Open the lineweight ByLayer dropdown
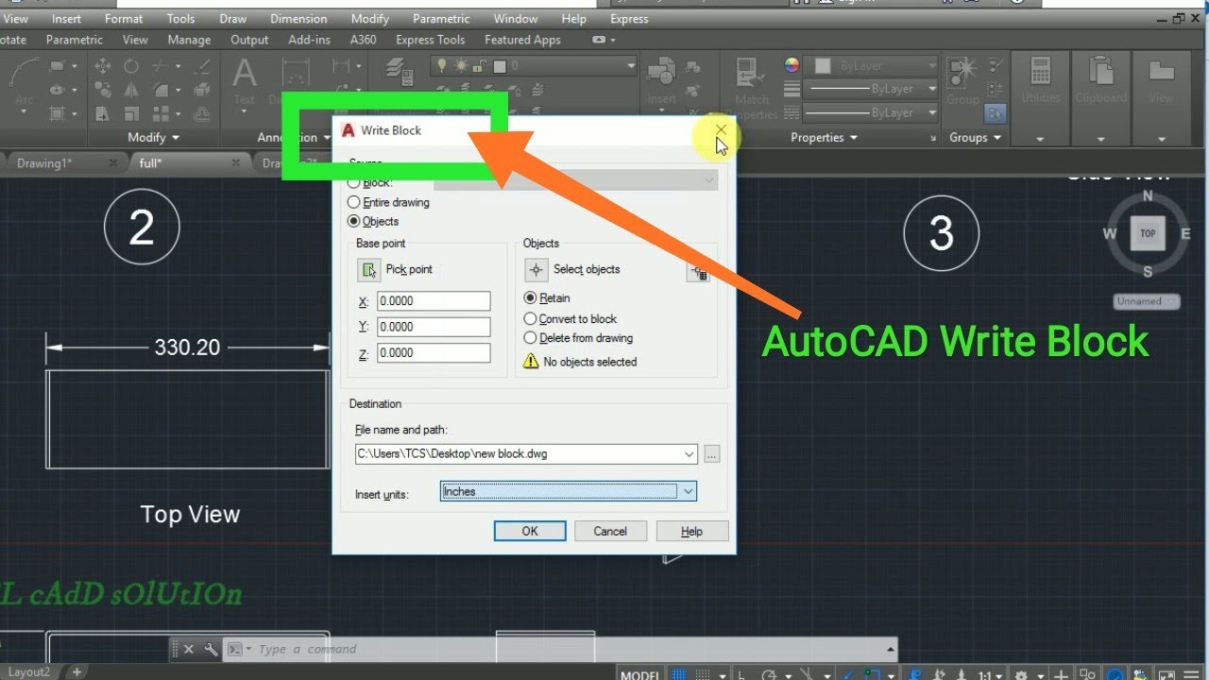Screen dimensions: 1209x680 coord(871,89)
